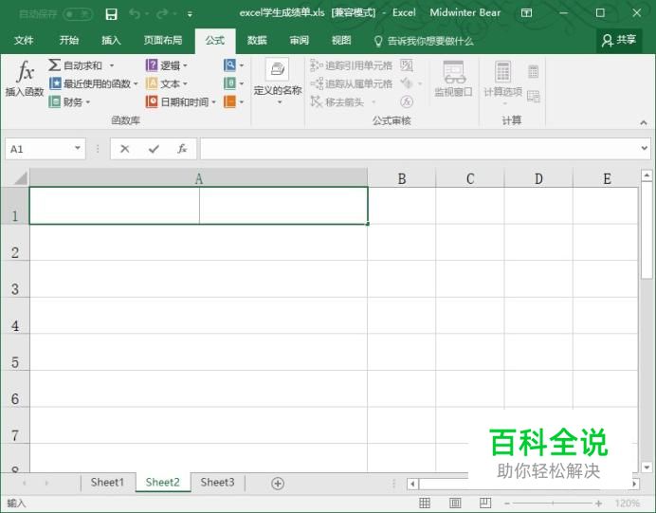
Task: Switch to the View tab
Action: coord(341,40)
